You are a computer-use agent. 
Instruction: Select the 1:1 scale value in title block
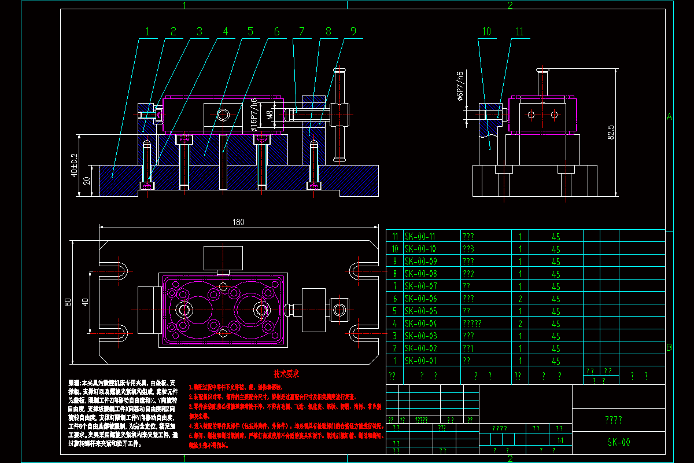[560, 440]
